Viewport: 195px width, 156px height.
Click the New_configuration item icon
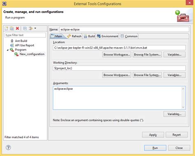tap(16, 54)
